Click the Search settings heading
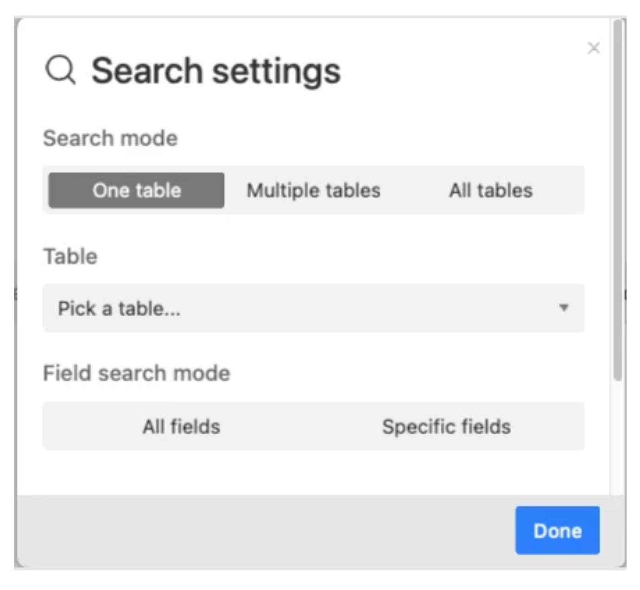The height and width of the screenshot is (590, 640). pyautogui.click(x=216, y=71)
